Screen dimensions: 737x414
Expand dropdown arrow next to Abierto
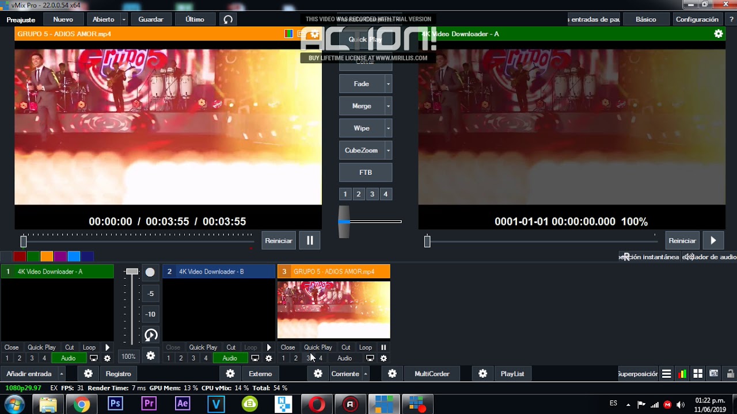(124, 20)
